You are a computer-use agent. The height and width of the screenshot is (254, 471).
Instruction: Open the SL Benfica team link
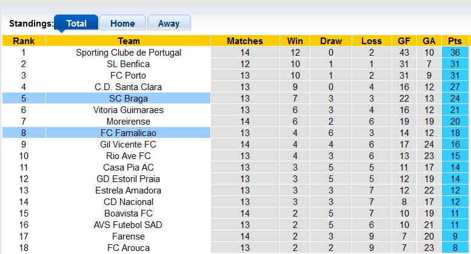point(129,64)
